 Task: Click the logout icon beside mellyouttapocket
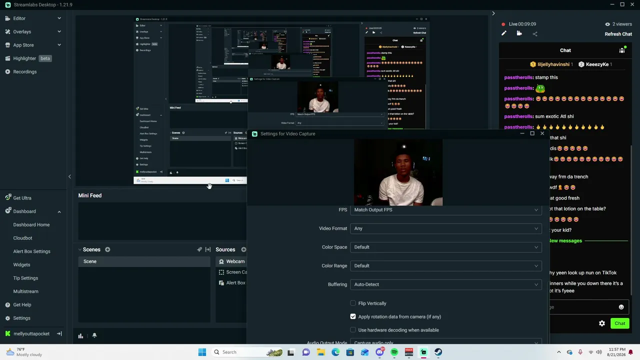coord(59,333)
